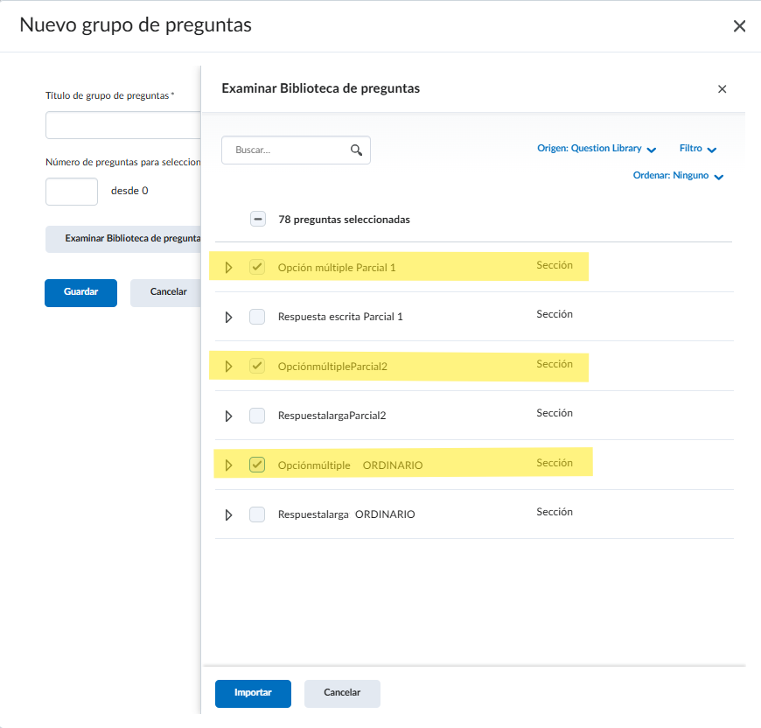Open Ordenar: Ninguno sort dropdown
This screenshot has width=761, height=728.
point(678,176)
